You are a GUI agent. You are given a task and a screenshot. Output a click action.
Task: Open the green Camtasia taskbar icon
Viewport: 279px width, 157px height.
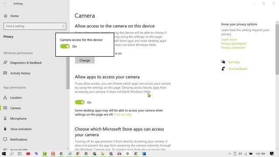44,154
